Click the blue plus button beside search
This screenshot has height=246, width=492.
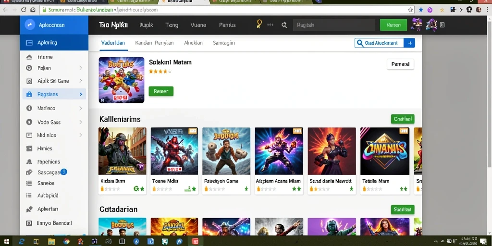[409, 43]
